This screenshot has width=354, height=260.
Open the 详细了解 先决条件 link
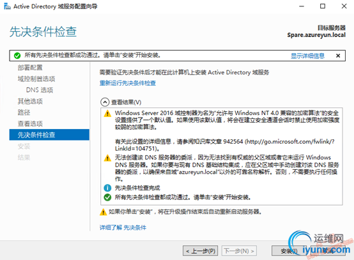(123, 227)
